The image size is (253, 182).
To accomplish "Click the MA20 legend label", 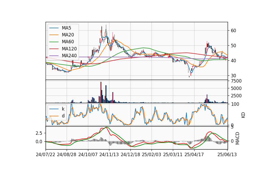I will 68,35.
